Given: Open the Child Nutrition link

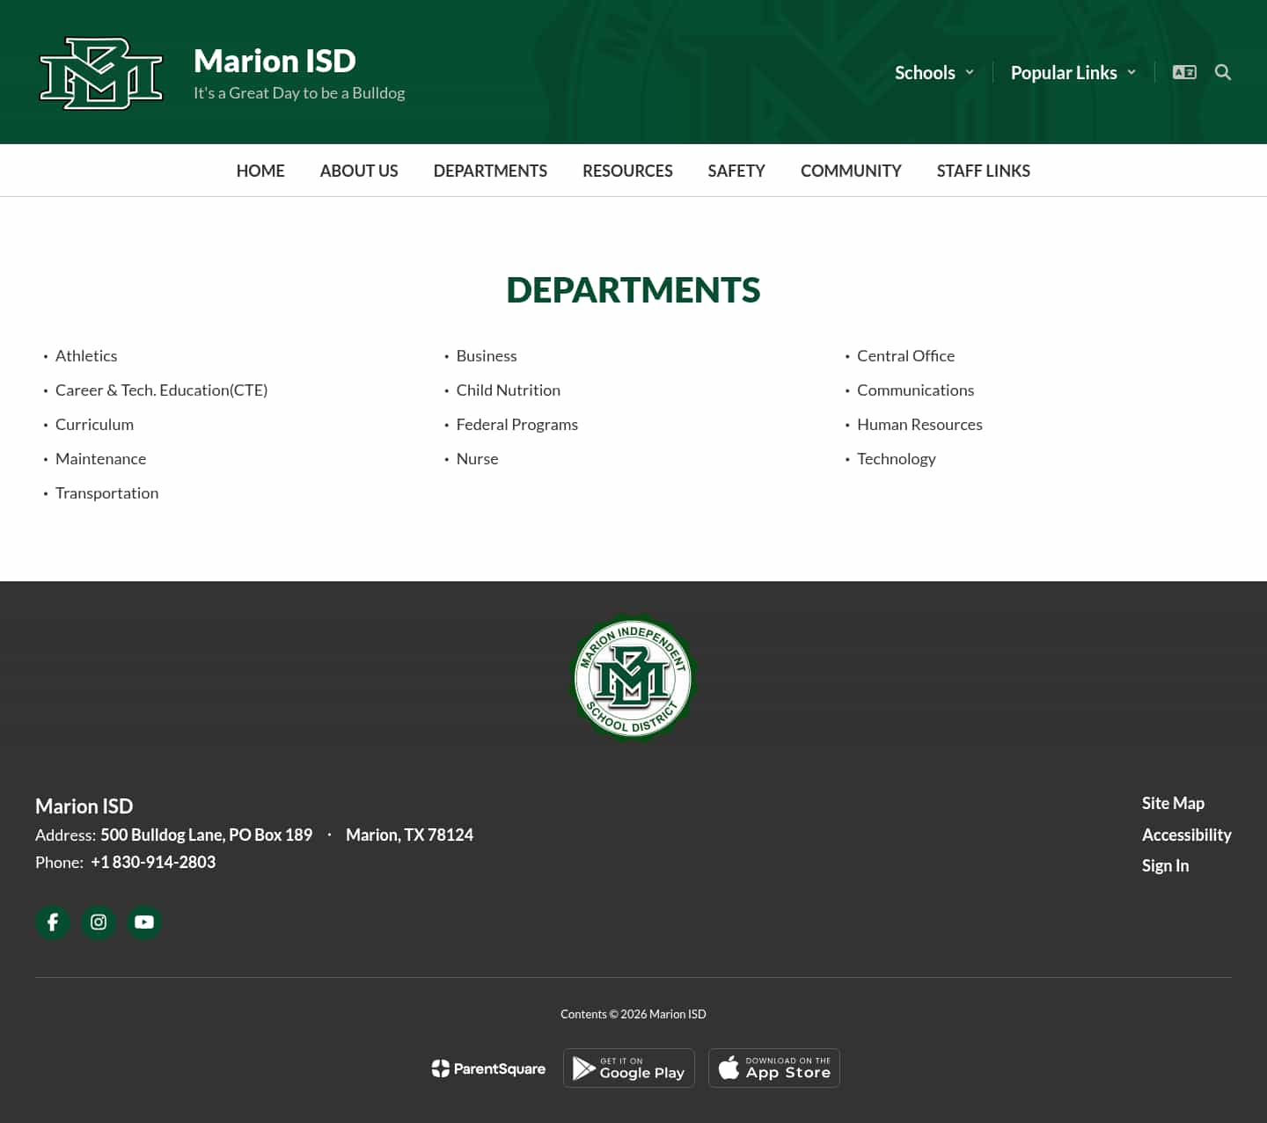Looking at the screenshot, I should pos(509,390).
